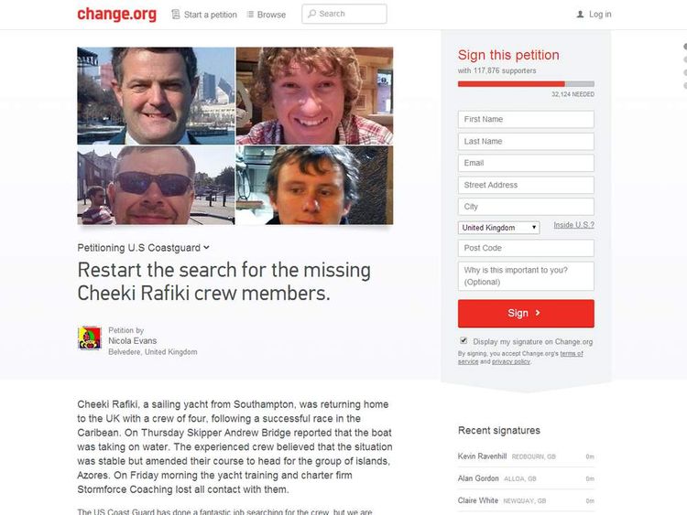Click the magnifier icon in search box
687x515 pixels.
pos(312,14)
